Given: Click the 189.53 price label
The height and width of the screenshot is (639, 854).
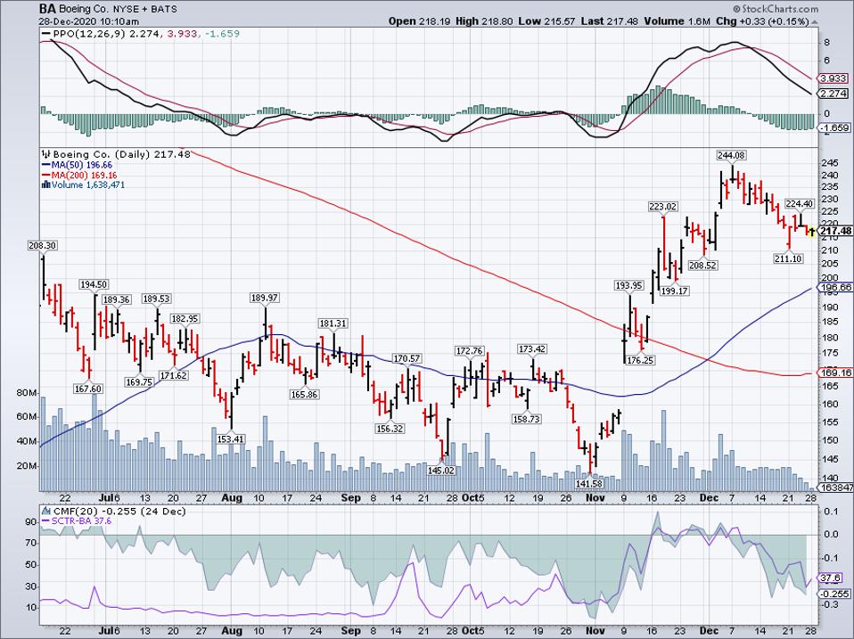Looking at the screenshot, I should [156, 299].
